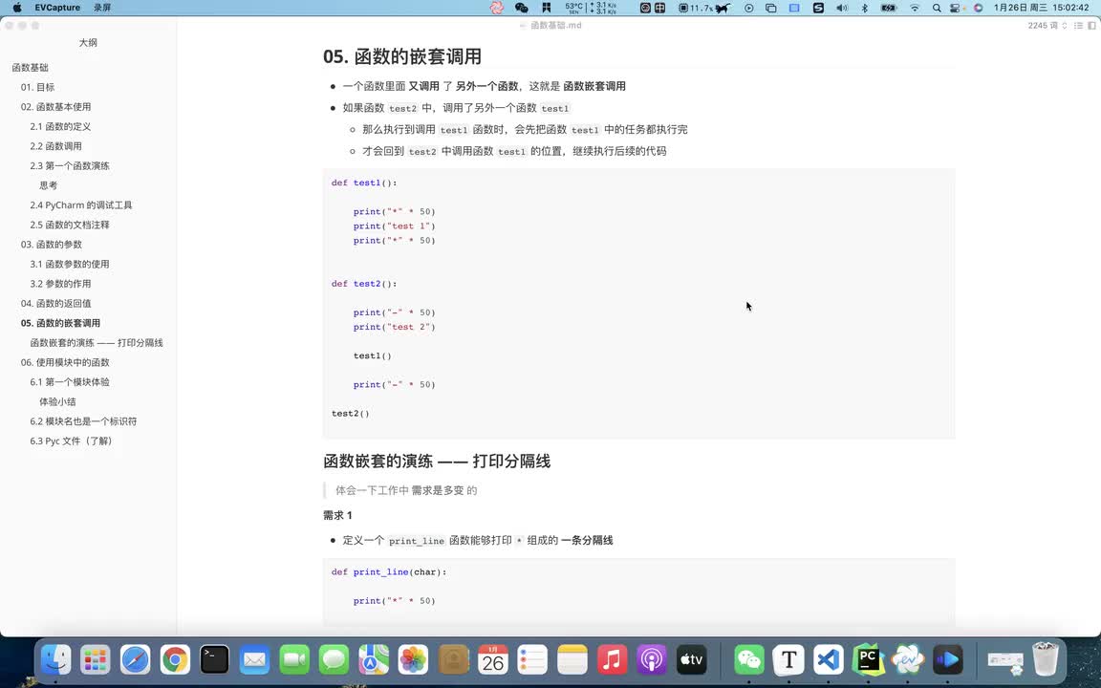The width and height of the screenshot is (1101, 688).
Task: Go to 函数嵌套的演练 —— 打印分隔线 outline entry
Action: point(97,343)
